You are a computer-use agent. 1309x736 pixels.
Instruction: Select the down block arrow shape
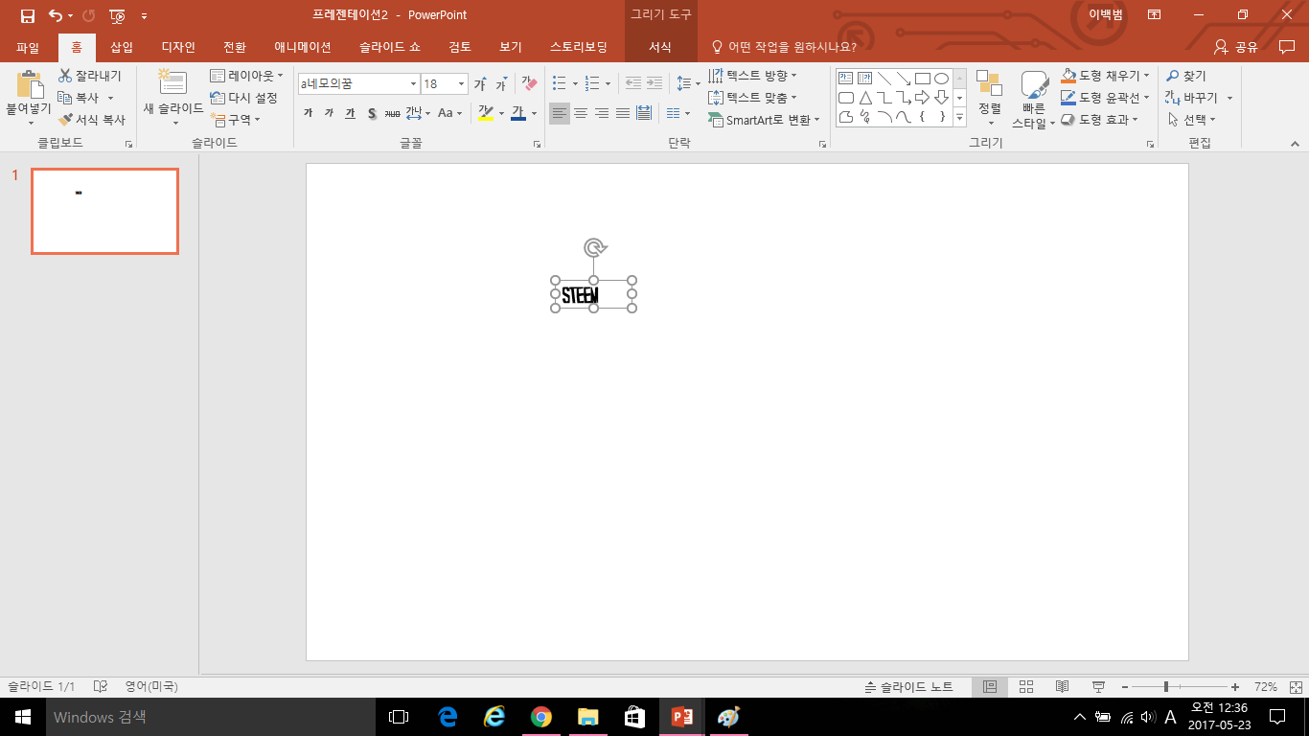941,98
